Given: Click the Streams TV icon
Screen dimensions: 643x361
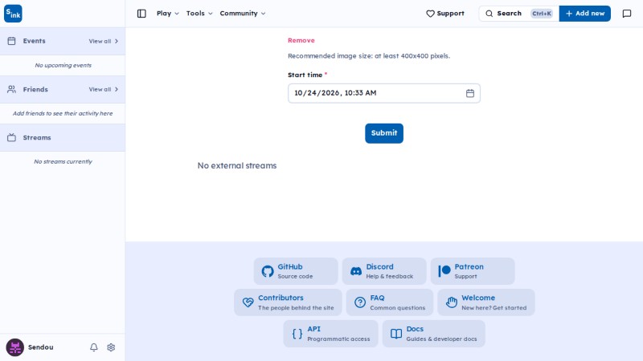Looking at the screenshot, I should (11, 137).
